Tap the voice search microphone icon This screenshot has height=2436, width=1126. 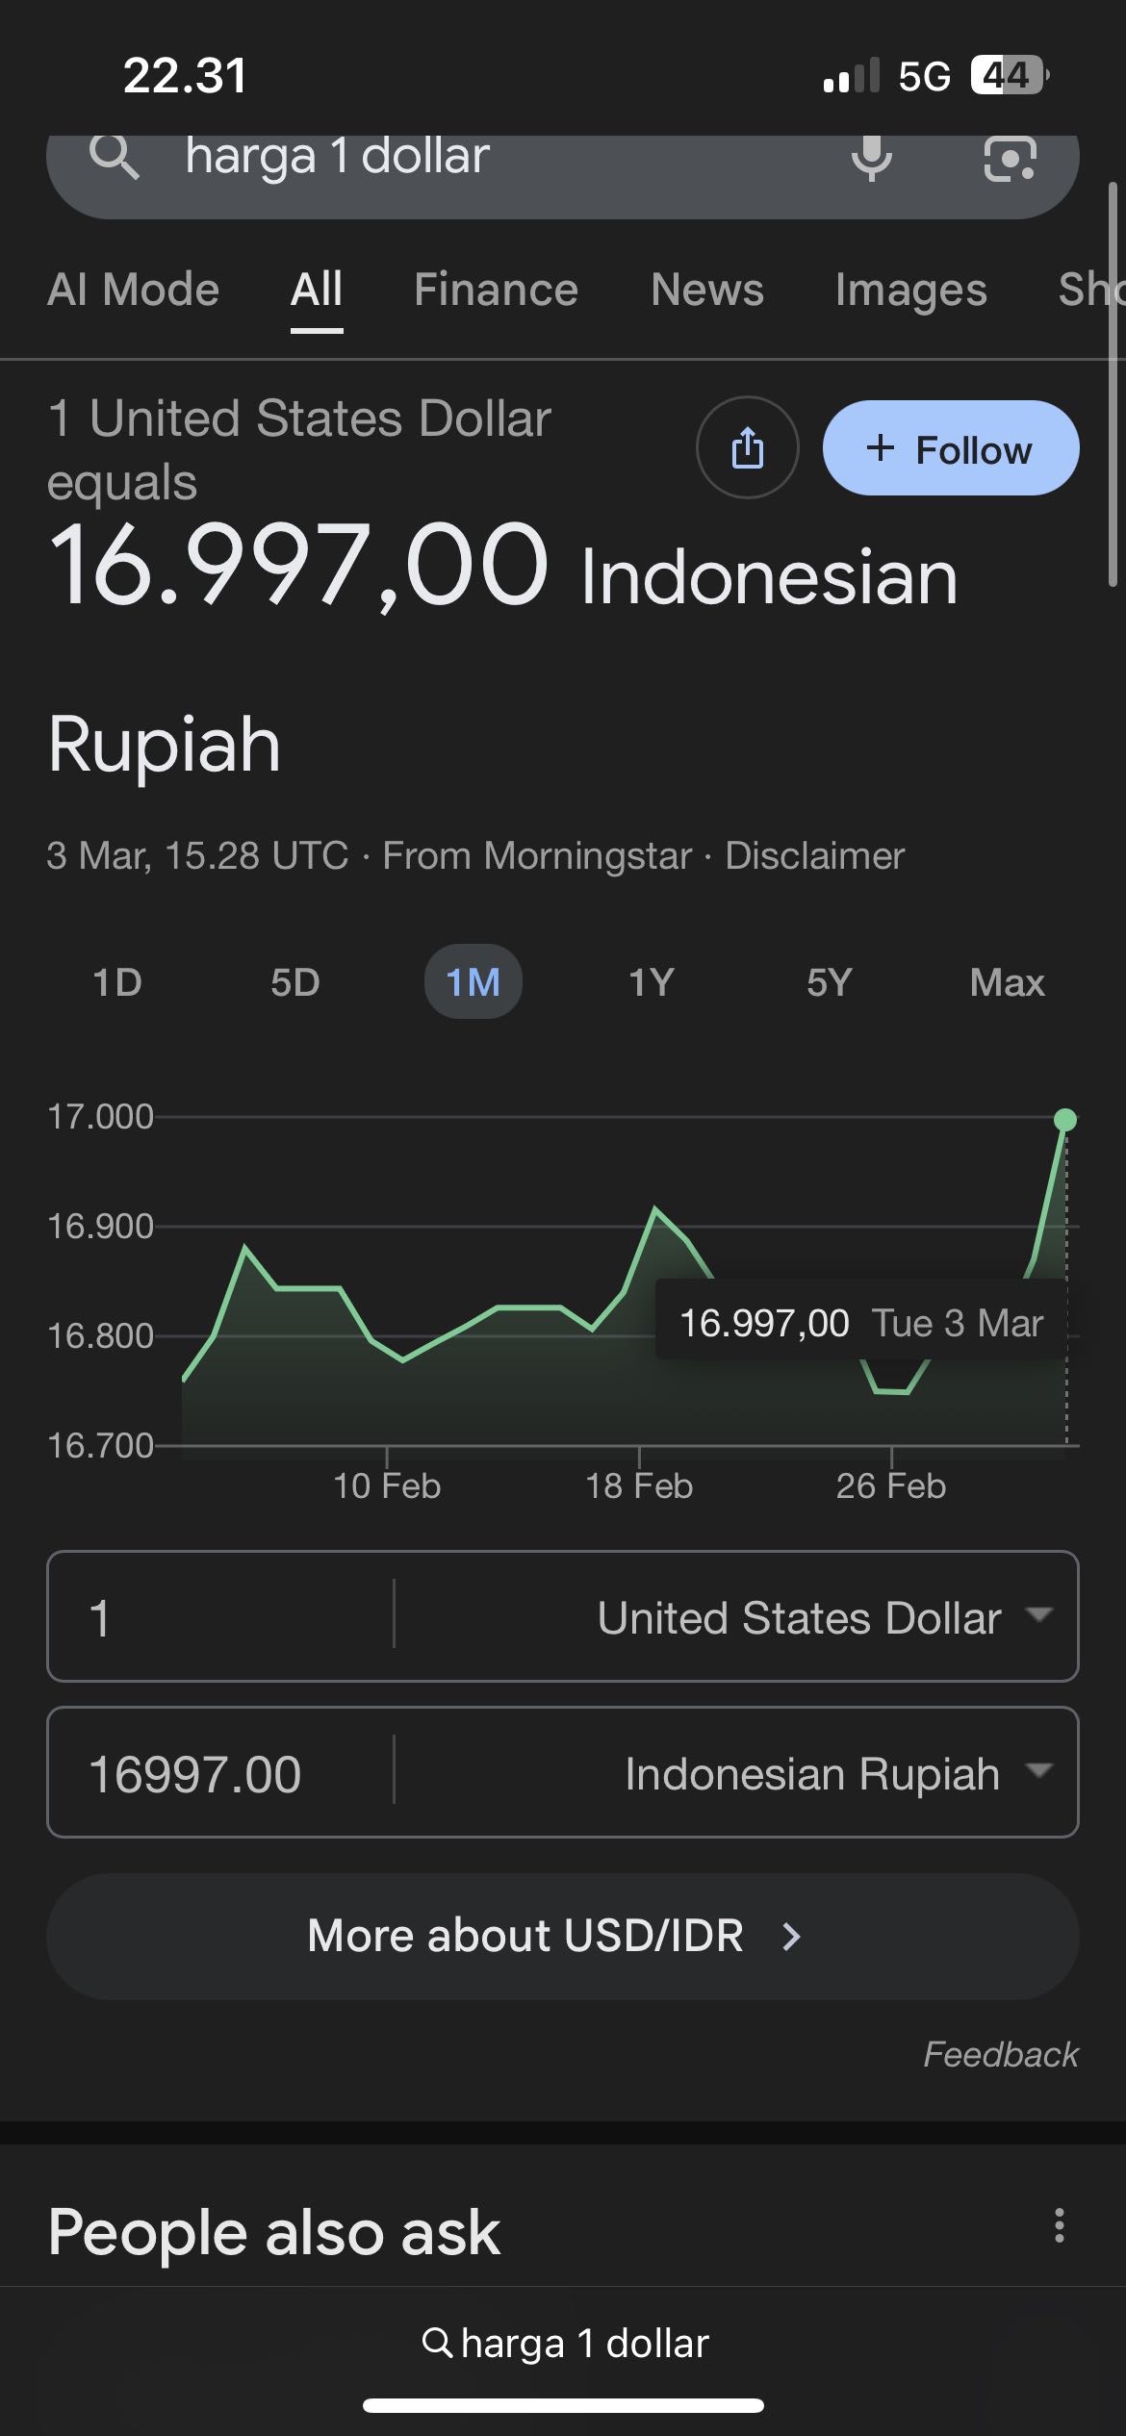point(871,157)
